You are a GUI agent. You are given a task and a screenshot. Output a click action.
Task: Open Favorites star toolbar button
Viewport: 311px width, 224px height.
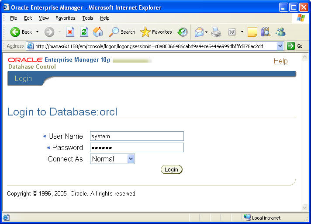(x=156, y=32)
